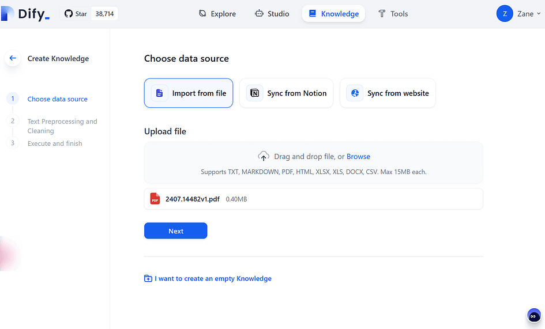Click the Notion logo icon
The image size is (545, 329).
click(x=255, y=93)
